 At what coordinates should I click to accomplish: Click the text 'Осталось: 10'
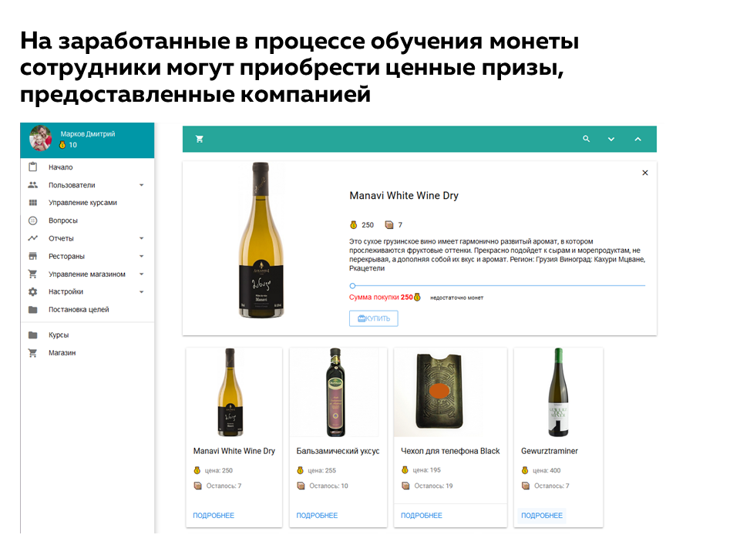[x=328, y=486]
